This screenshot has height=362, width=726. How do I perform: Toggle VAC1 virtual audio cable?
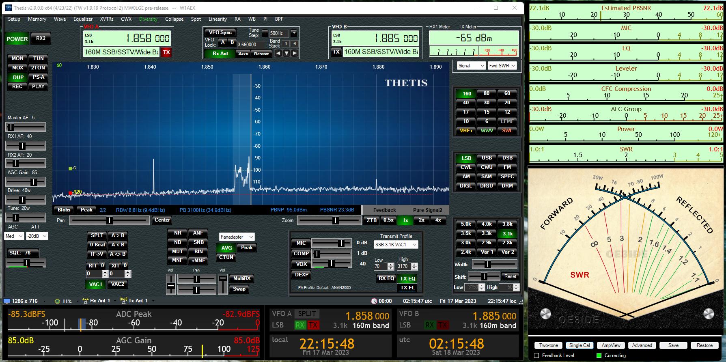tap(96, 284)
